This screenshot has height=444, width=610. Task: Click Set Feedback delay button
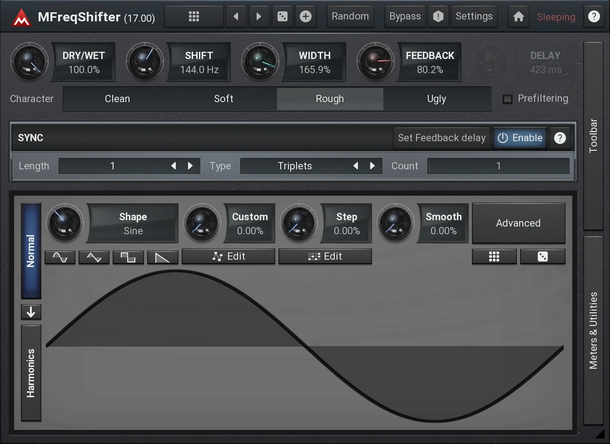(441, 138)
